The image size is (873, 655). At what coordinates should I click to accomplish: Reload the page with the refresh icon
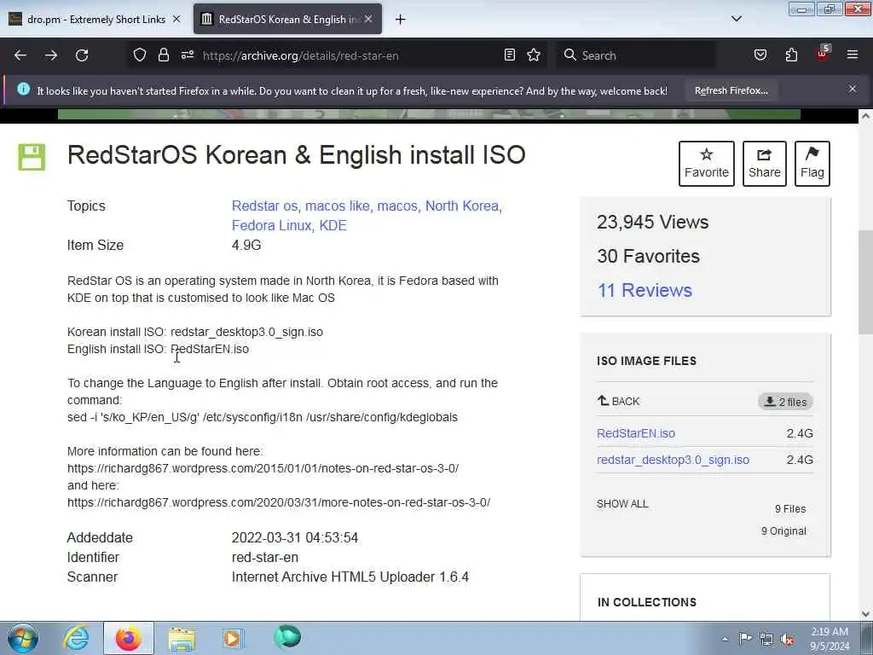[82, 55]
